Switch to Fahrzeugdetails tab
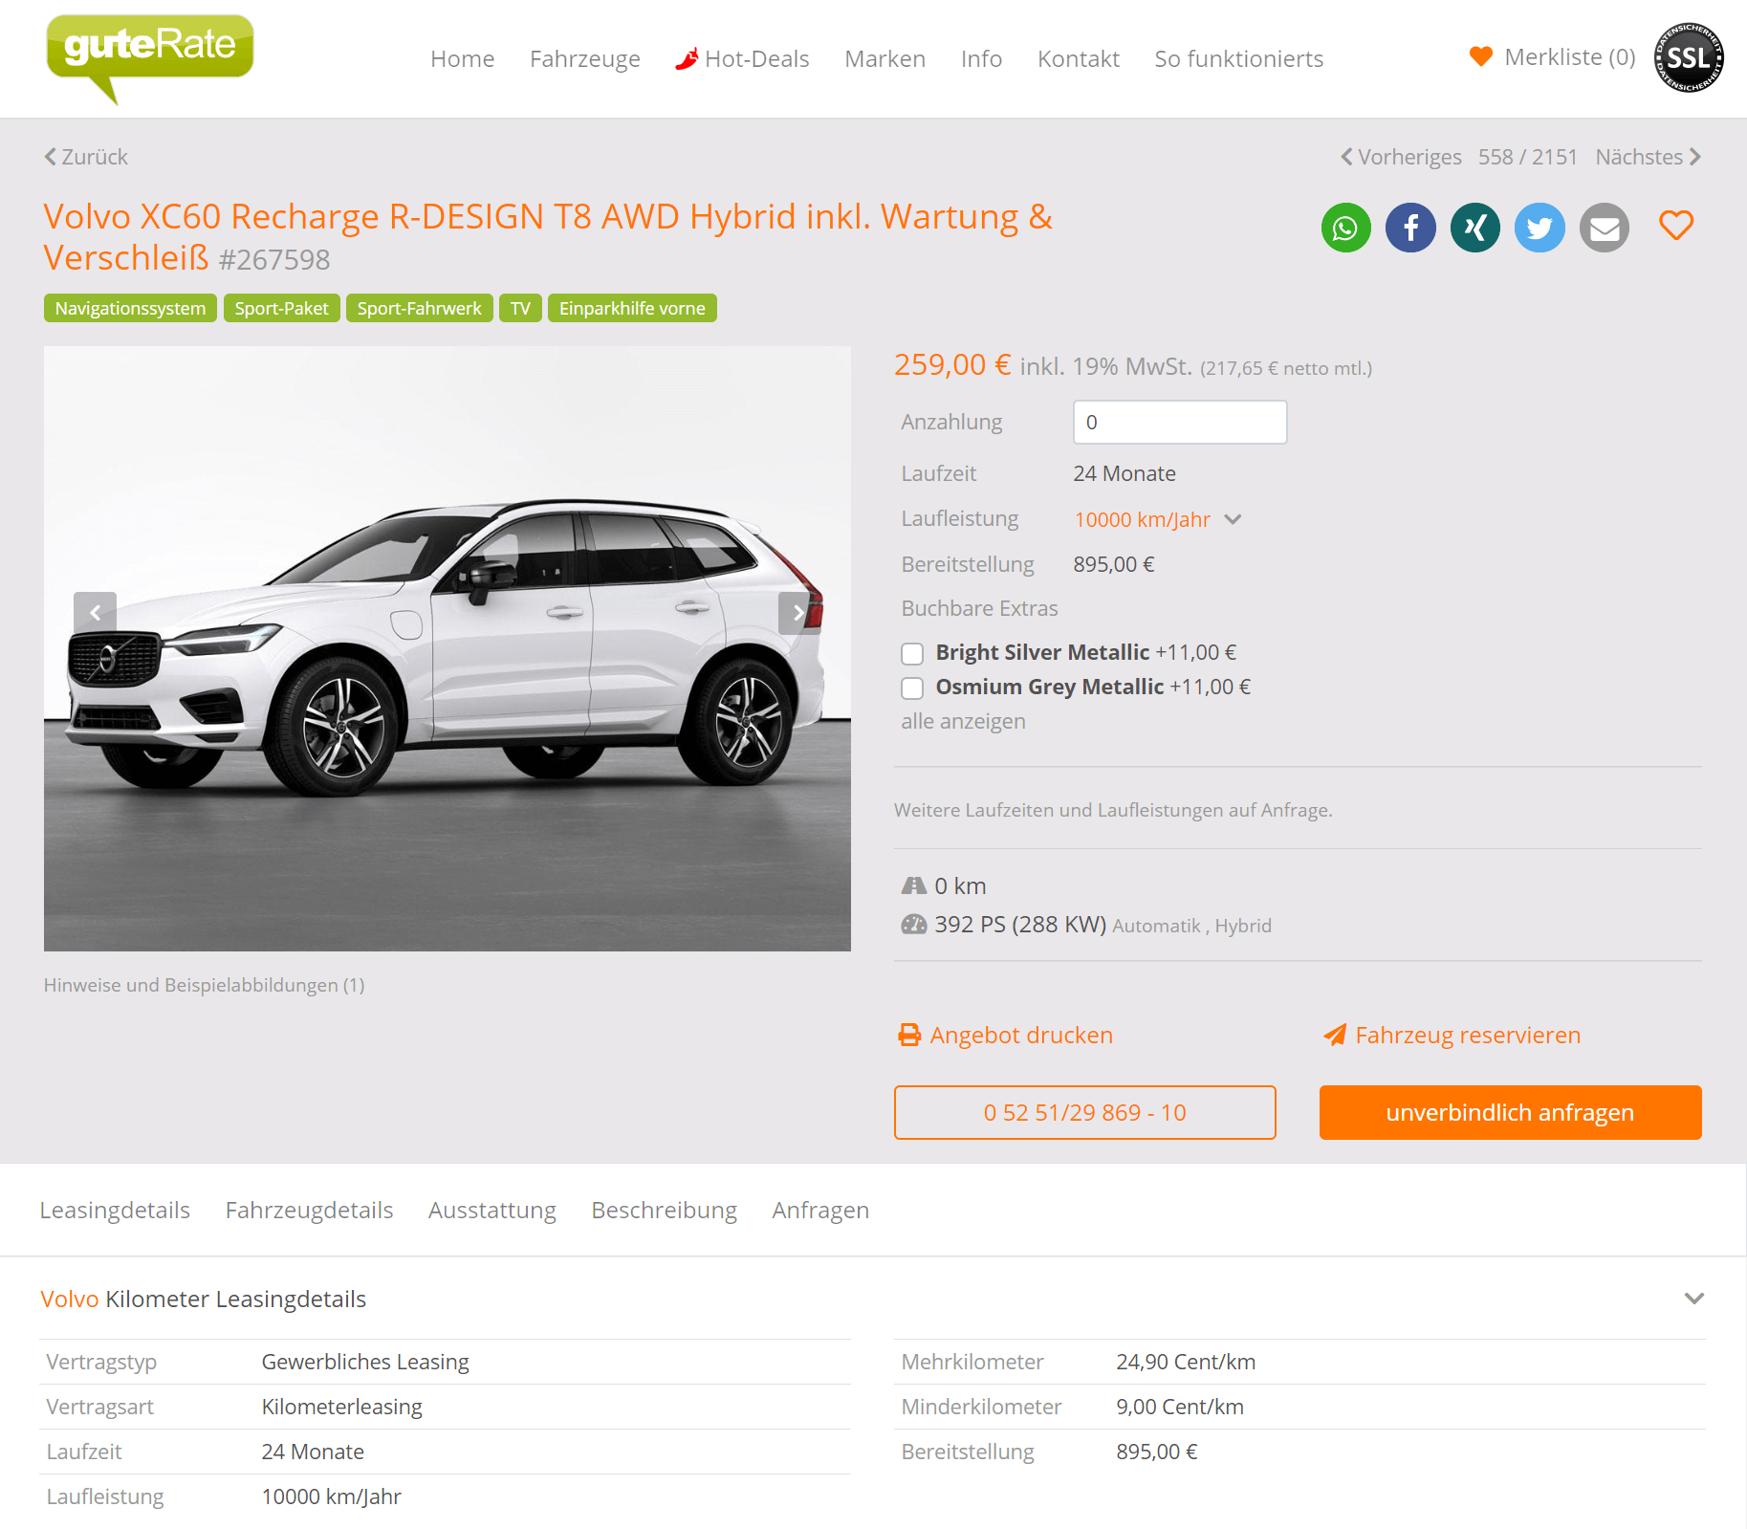The height and width of the screenshot is (1529, 1747). [309, 1211]
